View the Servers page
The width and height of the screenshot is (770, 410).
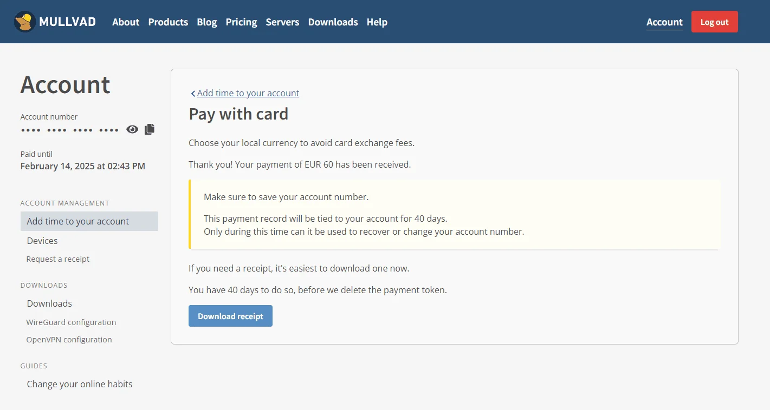coord(282,22)
